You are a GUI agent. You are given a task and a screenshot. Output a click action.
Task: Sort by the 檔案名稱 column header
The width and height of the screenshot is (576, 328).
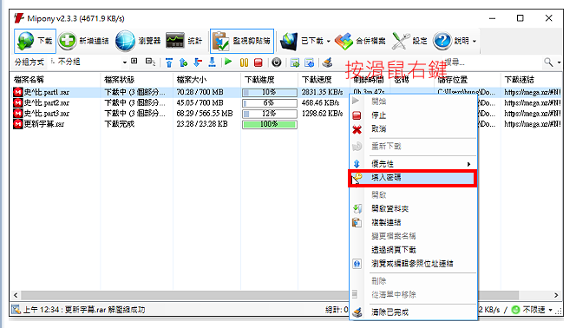click(x=56, y=80)
